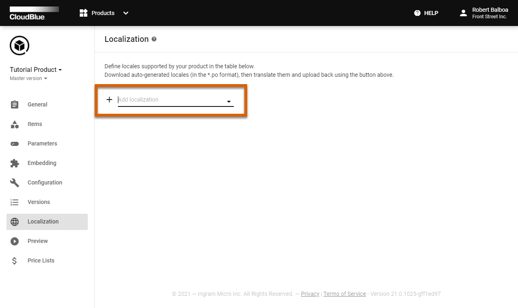Expand the Tutorial Product name dropdown
This screenshot has height=308, width=518.
[x=60, y=69]
